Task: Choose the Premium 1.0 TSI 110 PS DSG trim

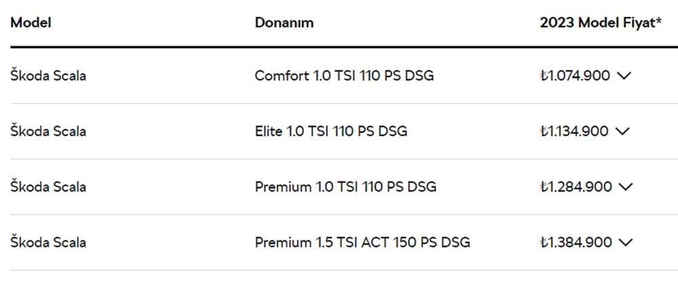Action: [345, 187]
